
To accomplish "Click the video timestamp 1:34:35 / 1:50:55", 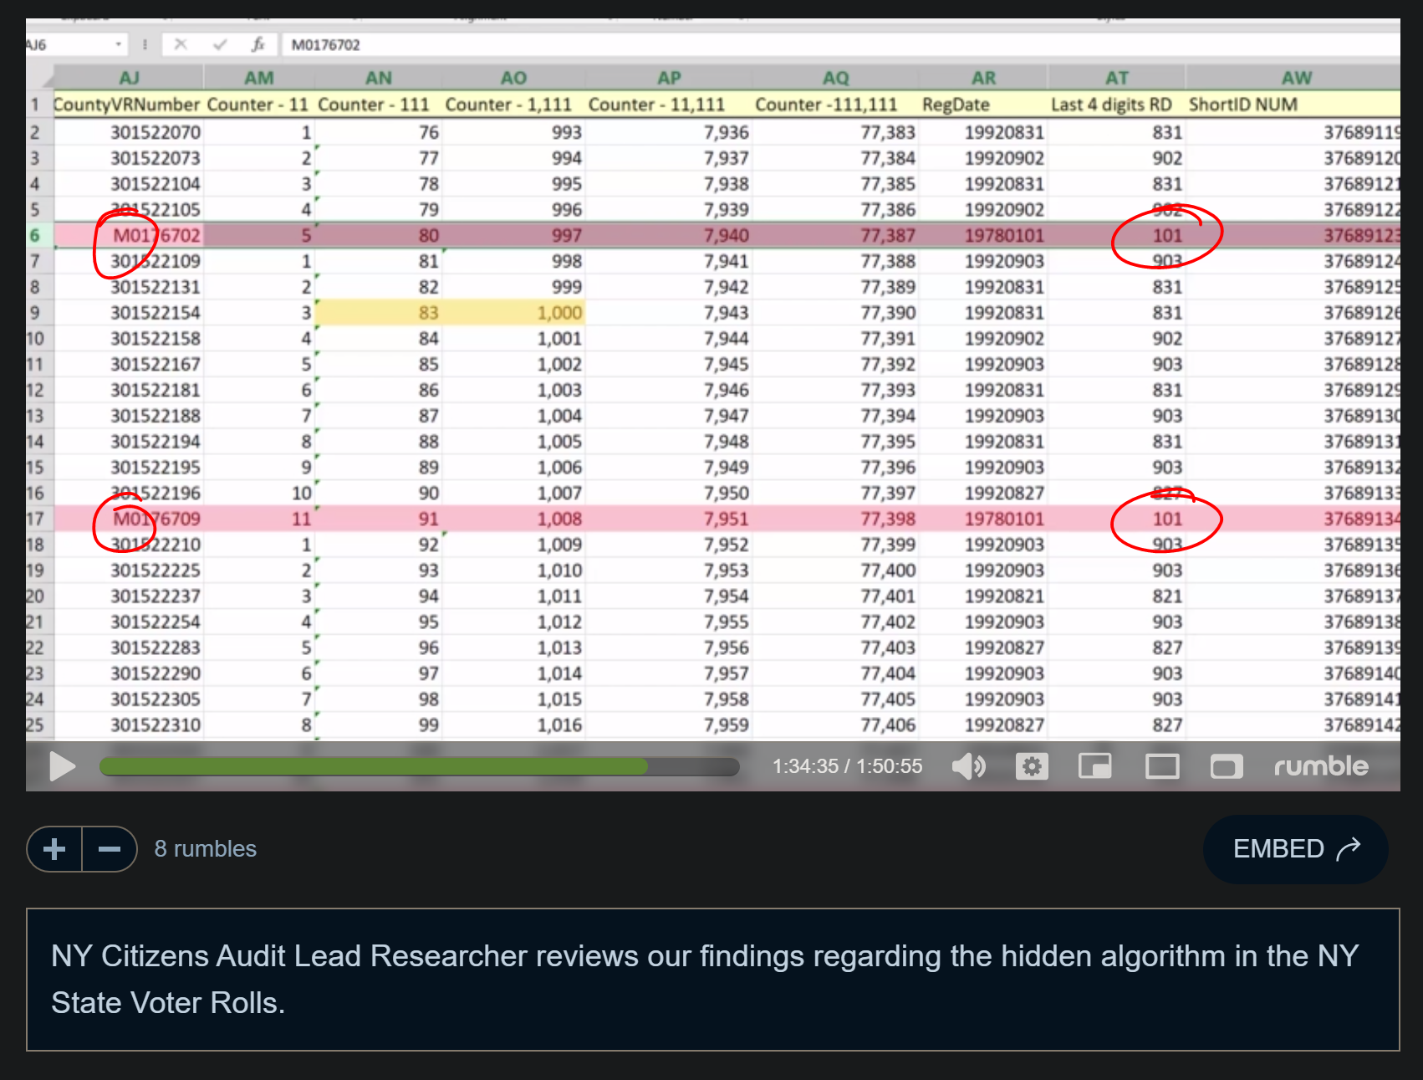I will tap(847, 766).
